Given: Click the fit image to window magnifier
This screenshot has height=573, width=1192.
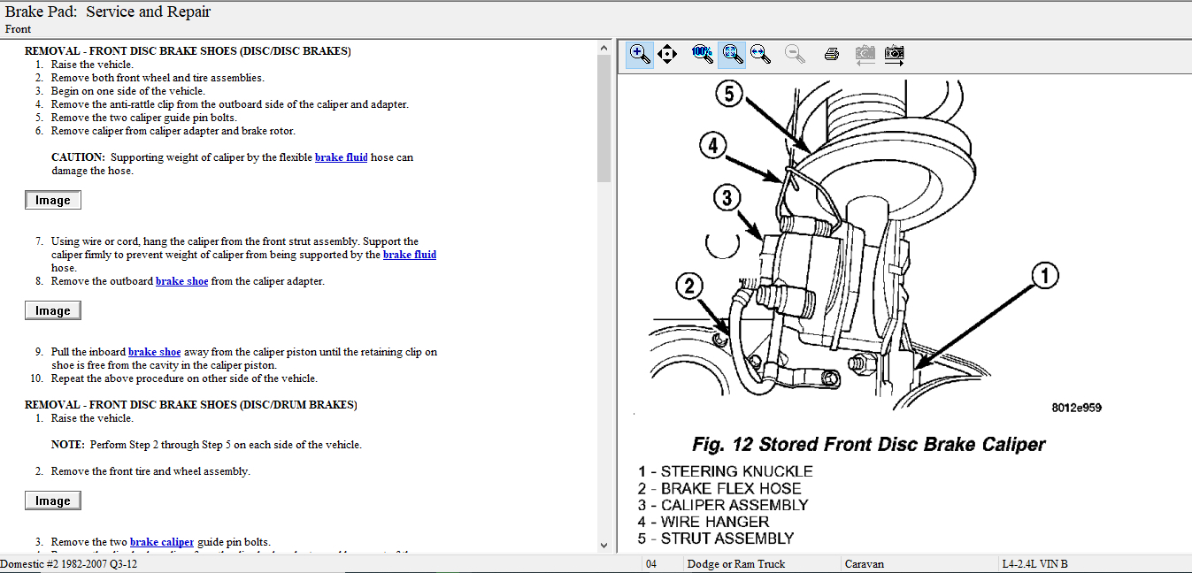Looking at the screenshot, I should pyautogui.click(x=731, y=54).
